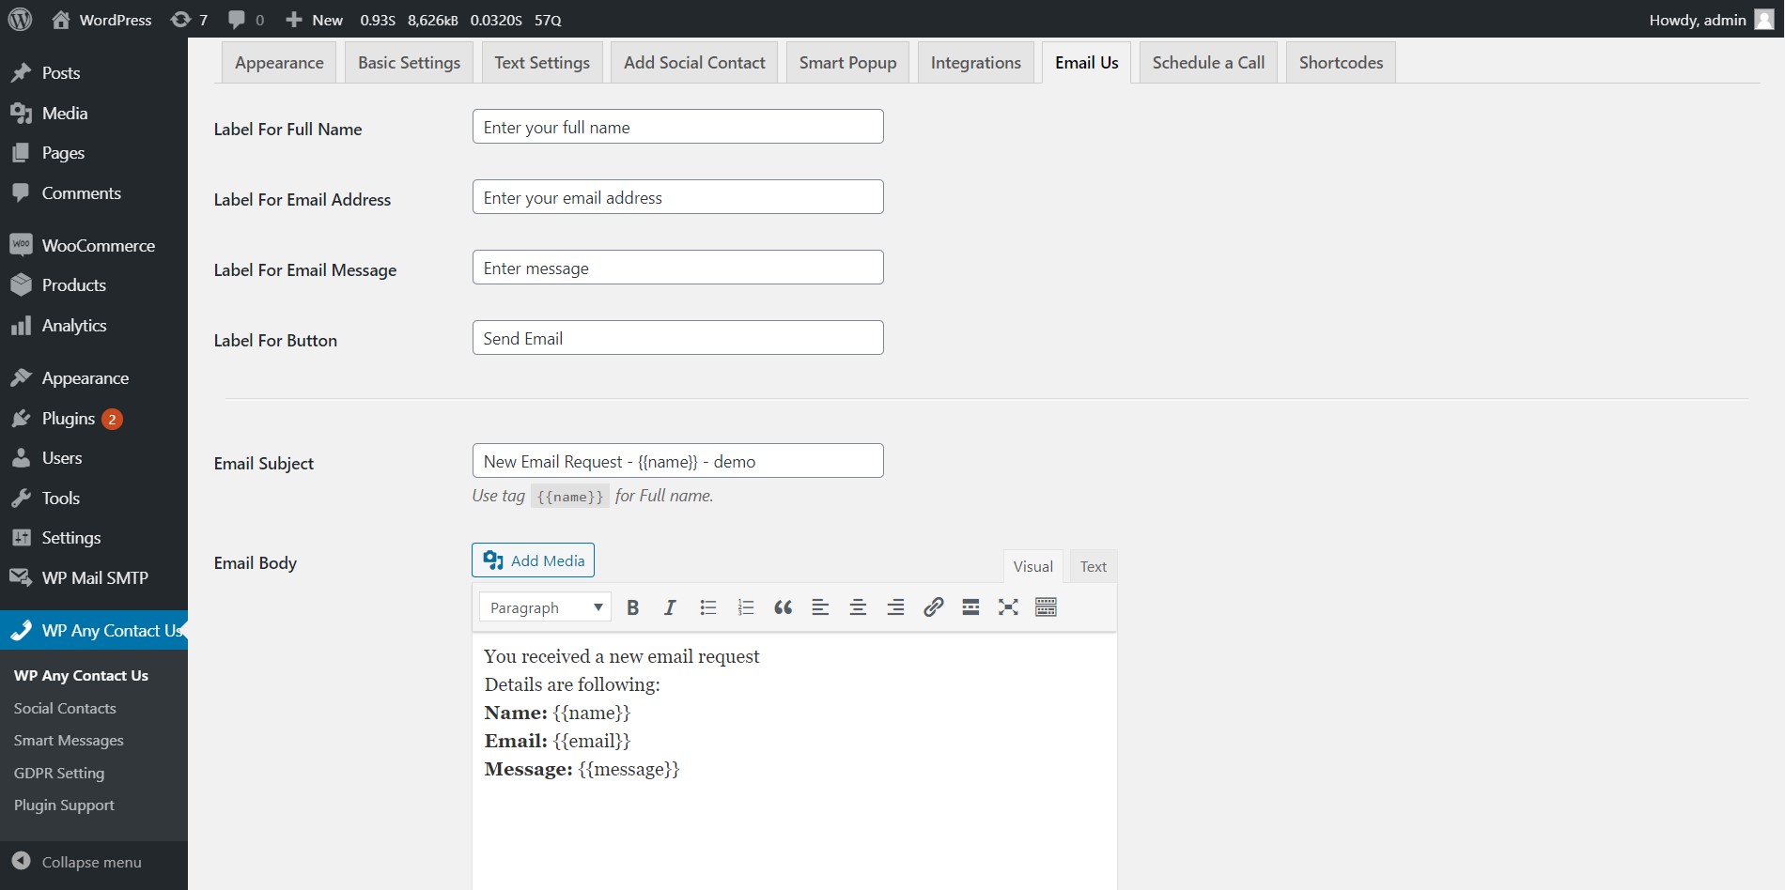The image size is (1785, 890).
Task: Switch editor to Text mode
Action: (x=1093, y=567)
